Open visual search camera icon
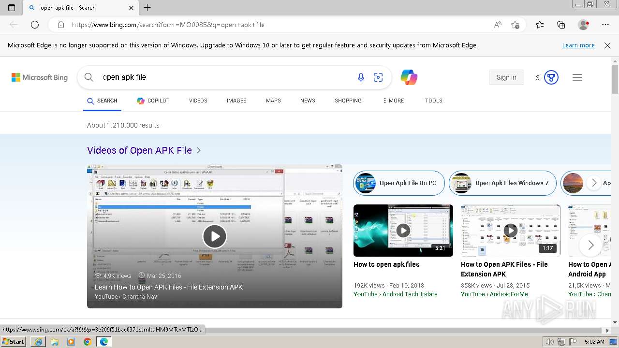Image resolution: width=619 pixels, height=348 pixels. (x=378, y=77)
